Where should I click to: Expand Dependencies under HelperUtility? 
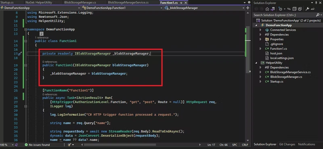tap(260, 67)
